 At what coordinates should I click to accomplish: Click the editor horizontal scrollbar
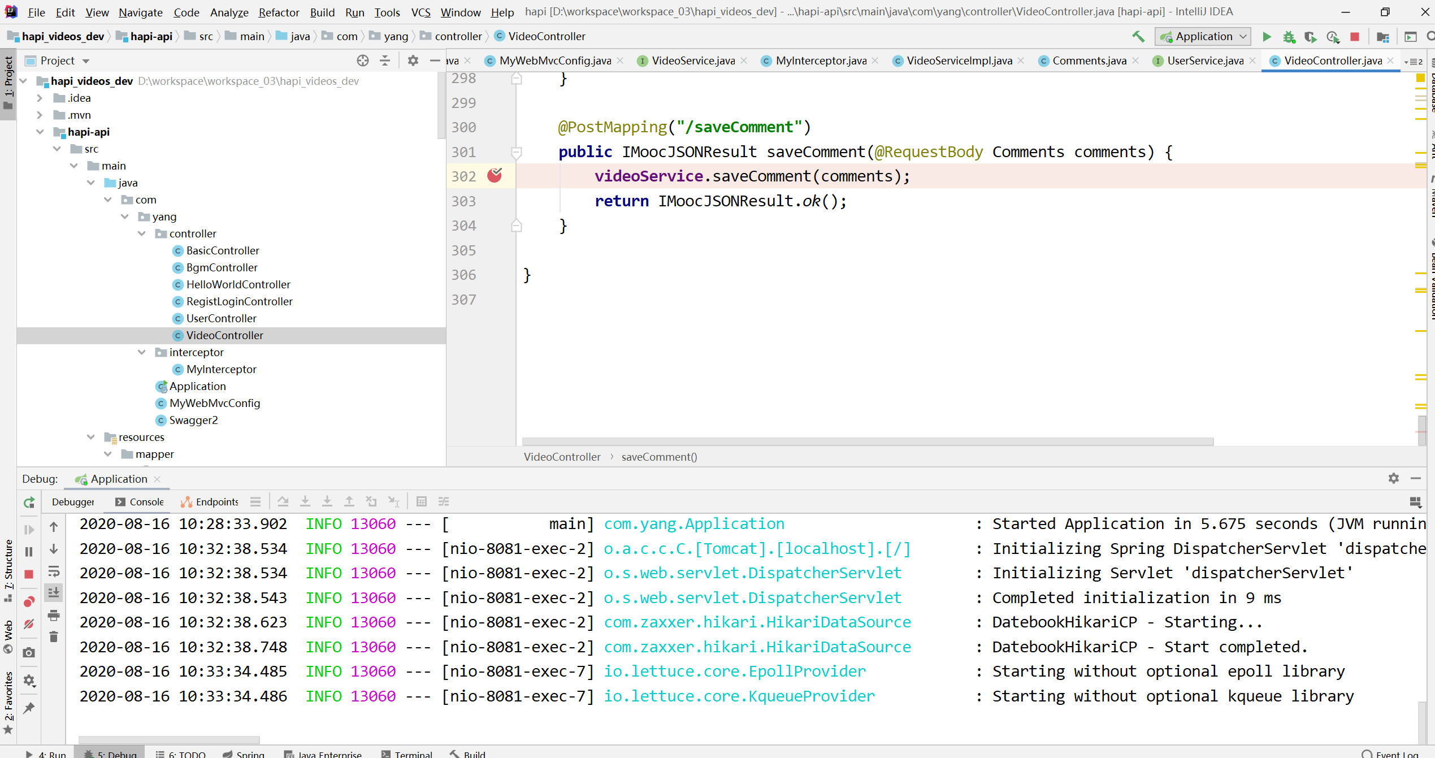pos(867,441)
